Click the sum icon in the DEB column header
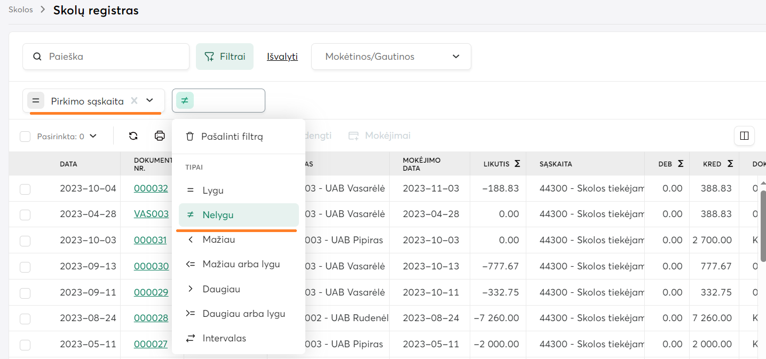This screenshot has height=359, width=766. pyautogui.click(x=680, y=164)
